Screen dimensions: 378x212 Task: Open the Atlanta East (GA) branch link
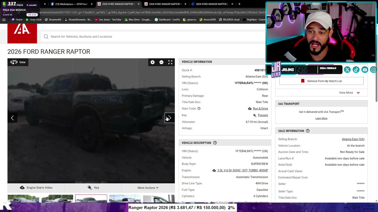[x=353, y=139]
